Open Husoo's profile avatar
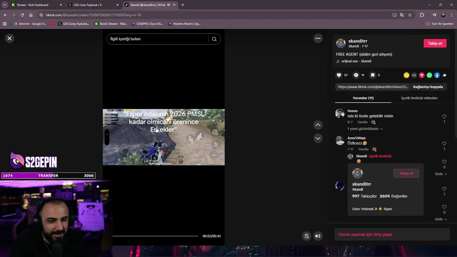Screen dimensions: 457x257 [x=340, y=114]
